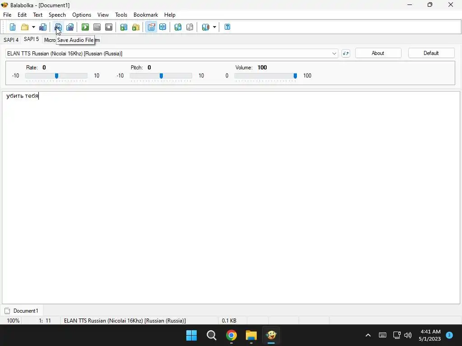This screenshot has height=346, width=462.
Task: Click the Volume slider handle
Action: pyautogui.click(x=295, y=76)
